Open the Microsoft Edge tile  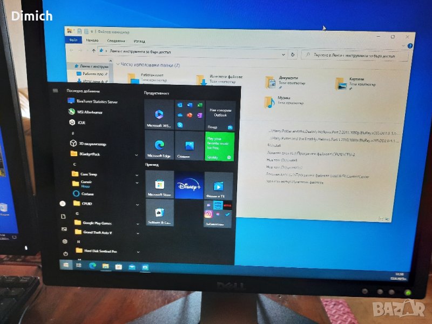click(159, 145)
